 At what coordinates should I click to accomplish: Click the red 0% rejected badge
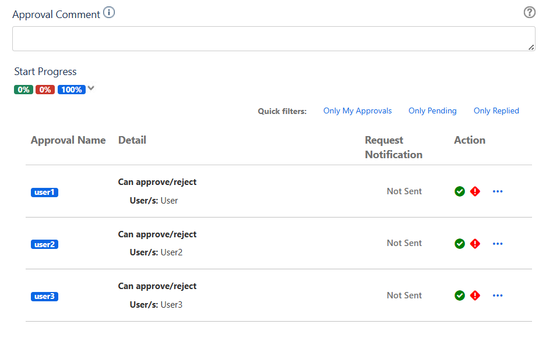point(45,90)
